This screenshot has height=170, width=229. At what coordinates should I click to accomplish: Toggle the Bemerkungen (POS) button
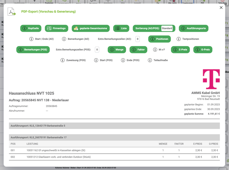[x=33, y=50]
